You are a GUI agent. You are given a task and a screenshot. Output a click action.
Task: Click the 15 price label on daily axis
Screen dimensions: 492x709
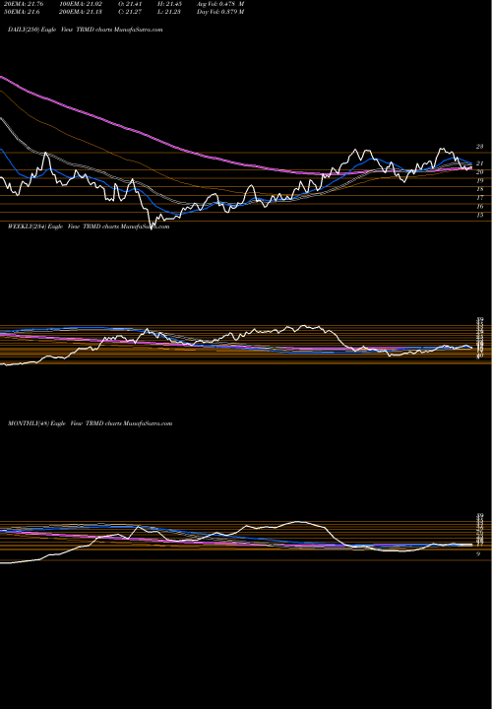(480, 215)
